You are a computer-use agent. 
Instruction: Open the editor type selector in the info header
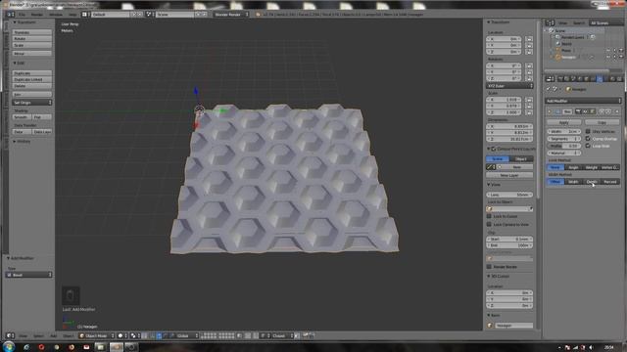10,15
